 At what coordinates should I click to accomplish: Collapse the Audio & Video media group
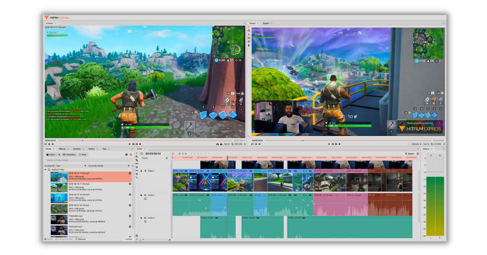(45, 169)
